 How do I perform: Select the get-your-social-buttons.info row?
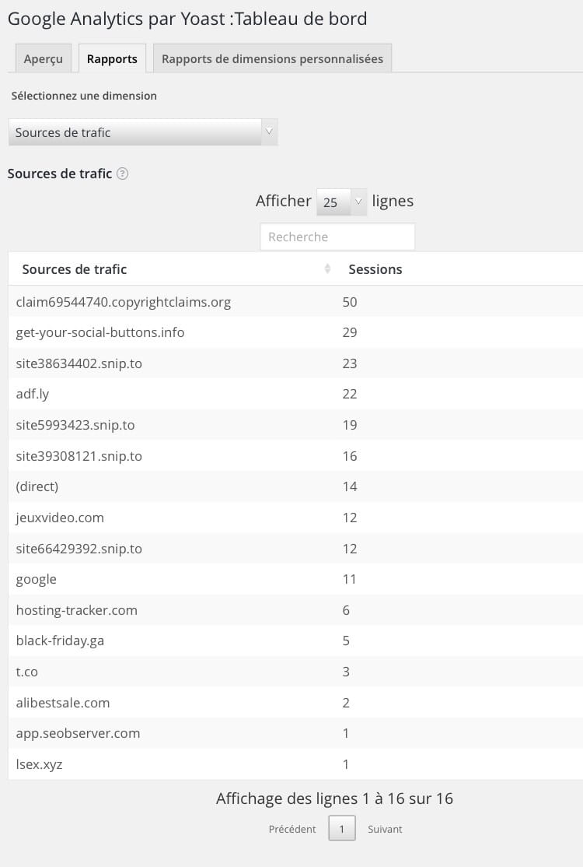295,332
